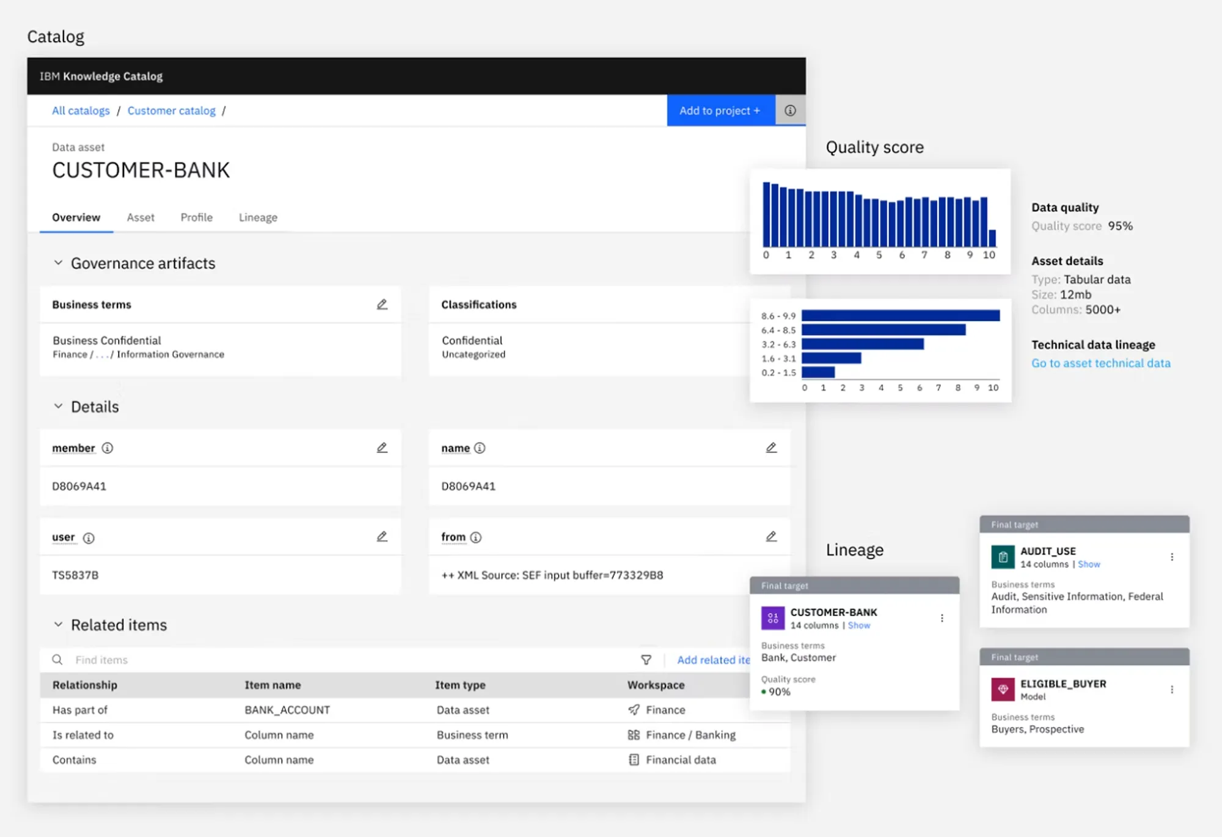This screenshot has width=1222, height=837.
Task: Select the BANK_ACCOUNT item name cell
Action: coord(287,710)
